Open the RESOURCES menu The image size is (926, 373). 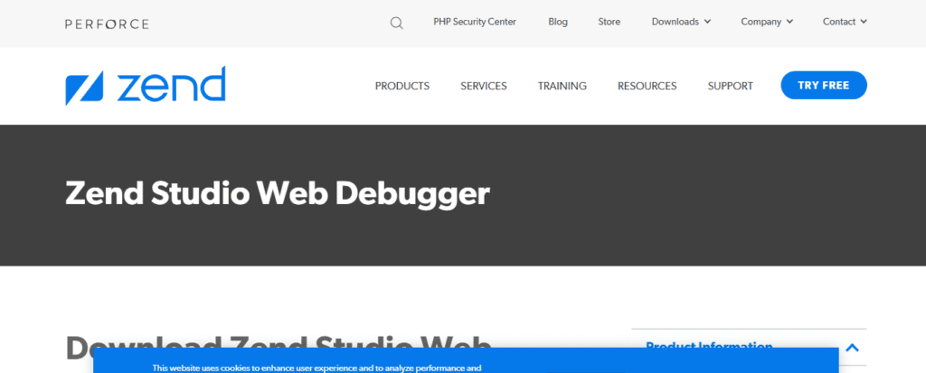click(647, 86)
